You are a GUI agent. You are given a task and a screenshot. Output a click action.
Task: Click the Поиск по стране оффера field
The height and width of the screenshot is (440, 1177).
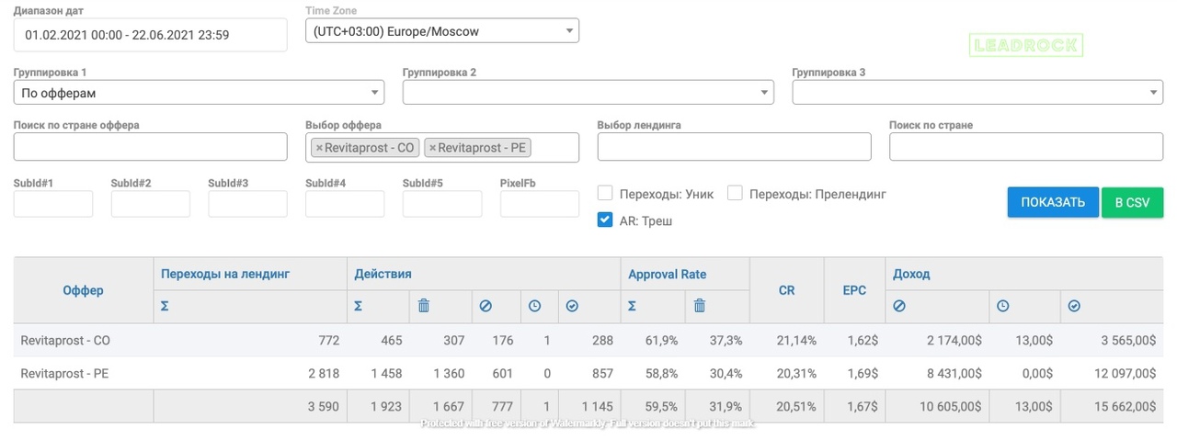tap(151, 147)
